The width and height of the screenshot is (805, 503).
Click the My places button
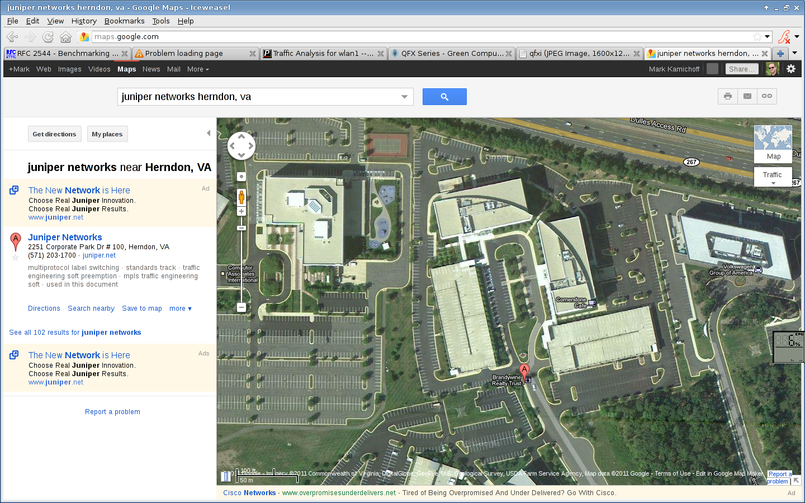(107, 134)
